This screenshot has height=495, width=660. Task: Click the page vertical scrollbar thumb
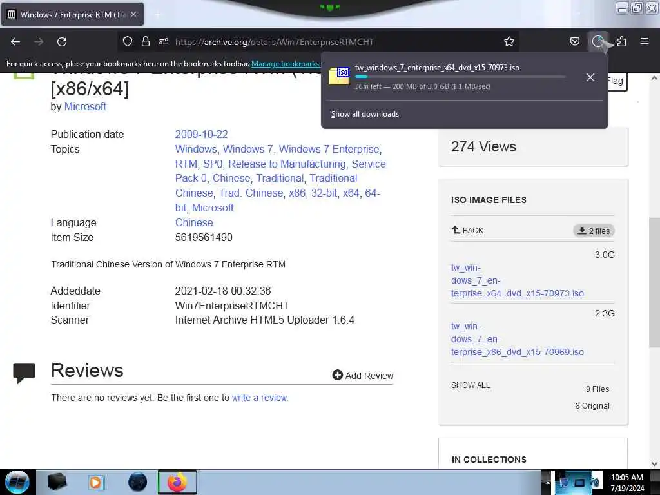(x=654, y=282)
